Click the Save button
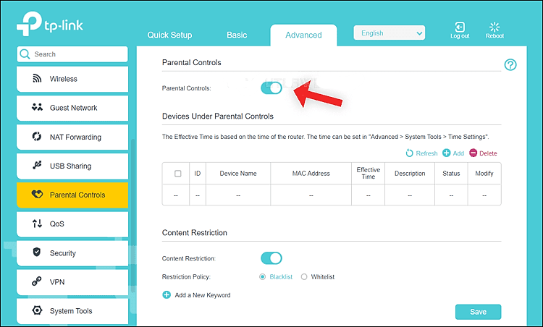This screenshot has width=543, height=327. coord(478,312)
